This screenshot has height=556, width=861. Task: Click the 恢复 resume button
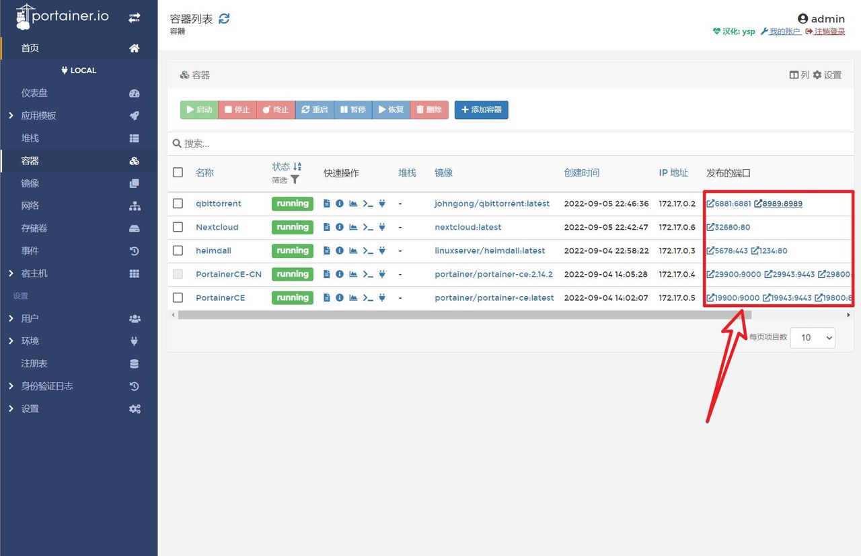(x=391, y=109)
